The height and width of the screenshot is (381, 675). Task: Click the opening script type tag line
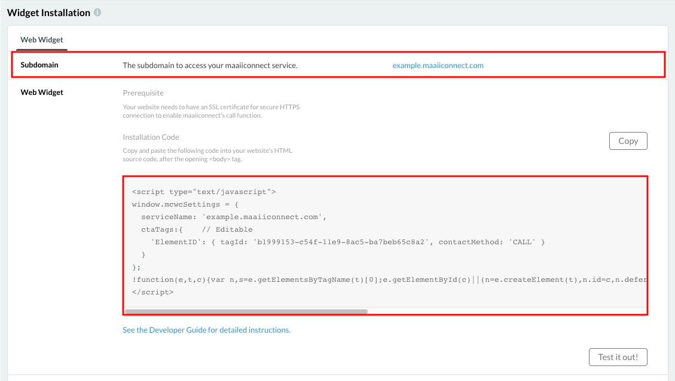click(x=204, y=192)
